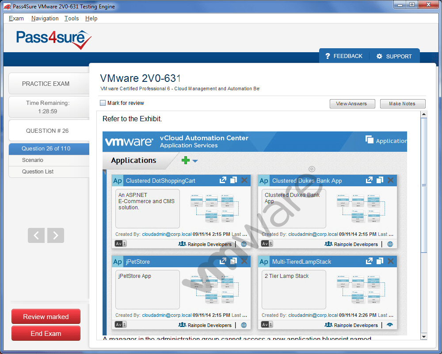
Task: Open the Navigation menu
Action: coord(45,18)
